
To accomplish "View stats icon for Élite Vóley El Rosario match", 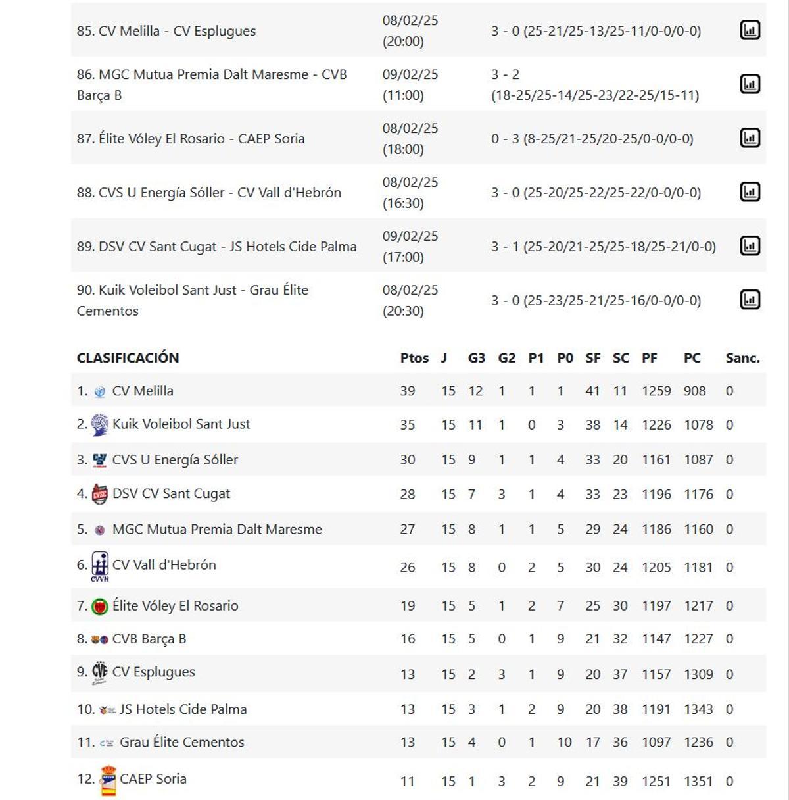I will [750, 138].
